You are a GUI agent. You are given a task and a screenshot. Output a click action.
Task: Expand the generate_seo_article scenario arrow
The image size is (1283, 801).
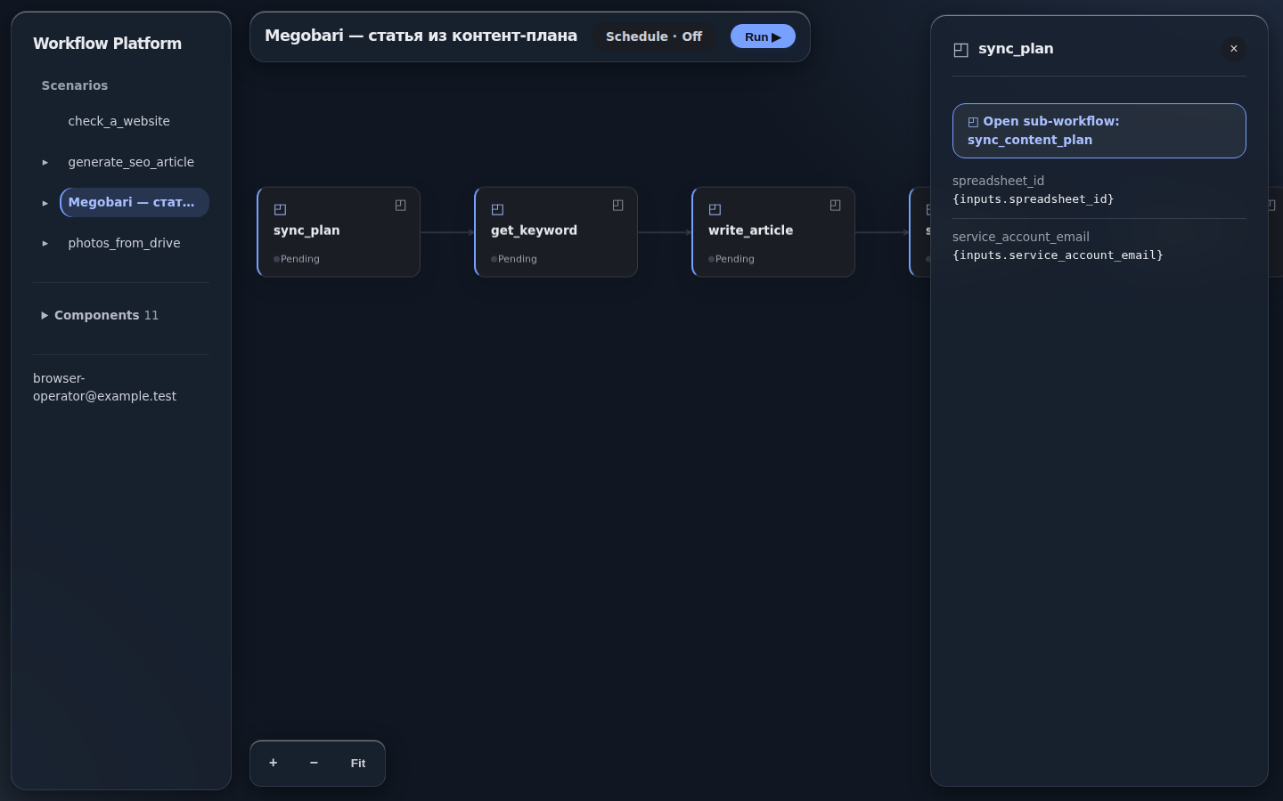coord(45,162)
